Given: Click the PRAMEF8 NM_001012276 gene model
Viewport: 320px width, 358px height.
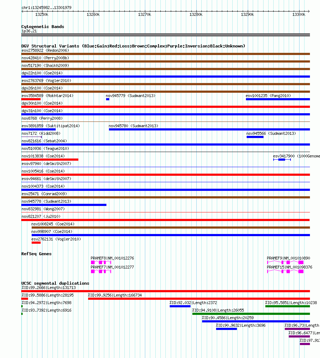Looking at the screenshot, I should tap(101, 262).
